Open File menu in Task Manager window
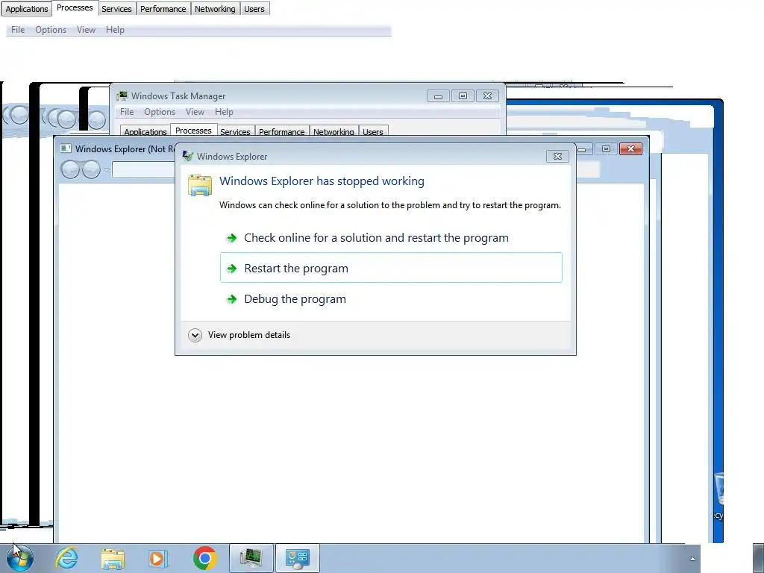The height and width of the screenshot is (573, 764). pyautogui.click(x=127, y=112)
